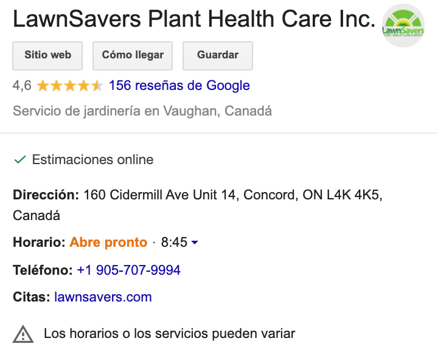Select the LawnSavers Plant Health Care title
This screenshot has height=355, width=438.
(x=193, y=20)
